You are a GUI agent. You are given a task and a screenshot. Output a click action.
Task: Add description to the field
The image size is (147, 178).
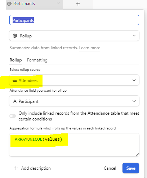pyautogui.click(x=36, y=168)
